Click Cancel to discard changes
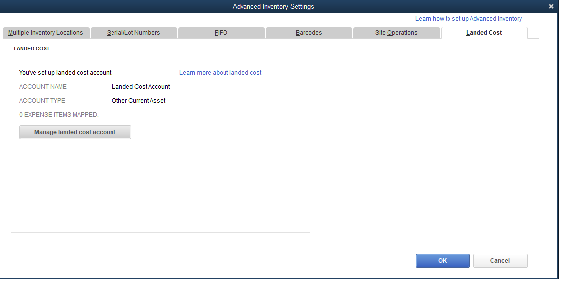The image size is (561, 282). point(500,261)
